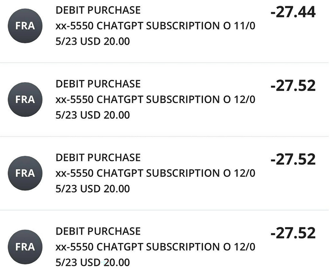The image size is (336, 274).
Task: Select the -27.52 amount on the third transaction
Action: point(293,160)
